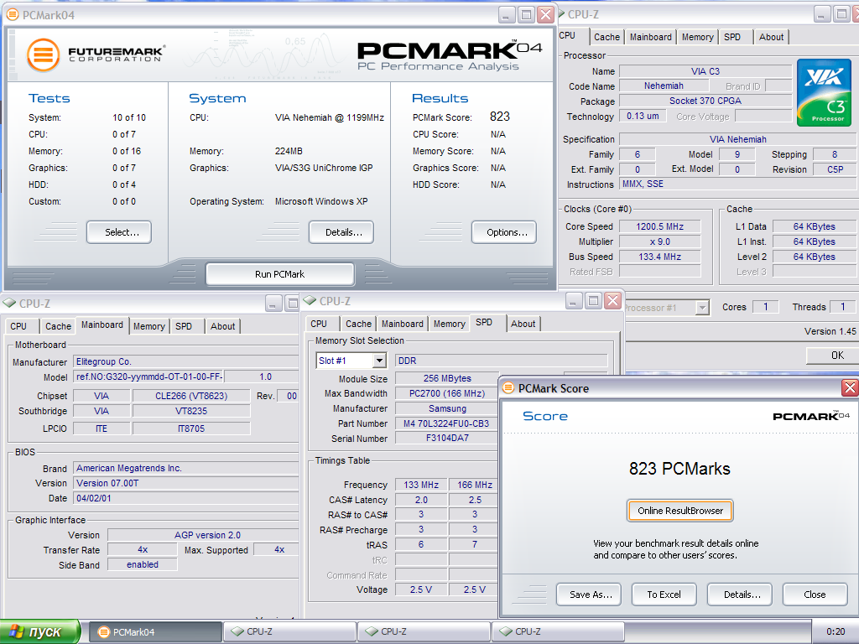Activate third CPU-Z taskbar button
The width and height of the screenshot is (859, 644).
(x=558, y=632)
